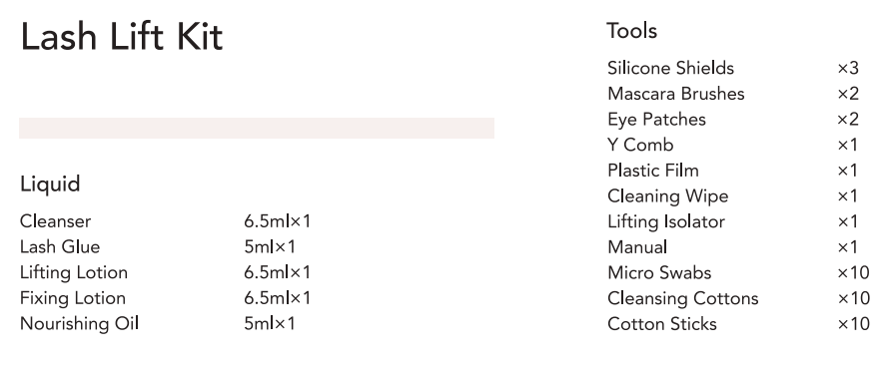This screenshot has height=370, width=885.
Task: Click the Lifting Lotion item label
Action: tap(74, 272)
